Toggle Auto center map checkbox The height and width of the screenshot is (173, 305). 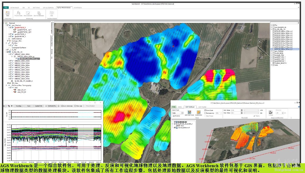pos(62,106)
